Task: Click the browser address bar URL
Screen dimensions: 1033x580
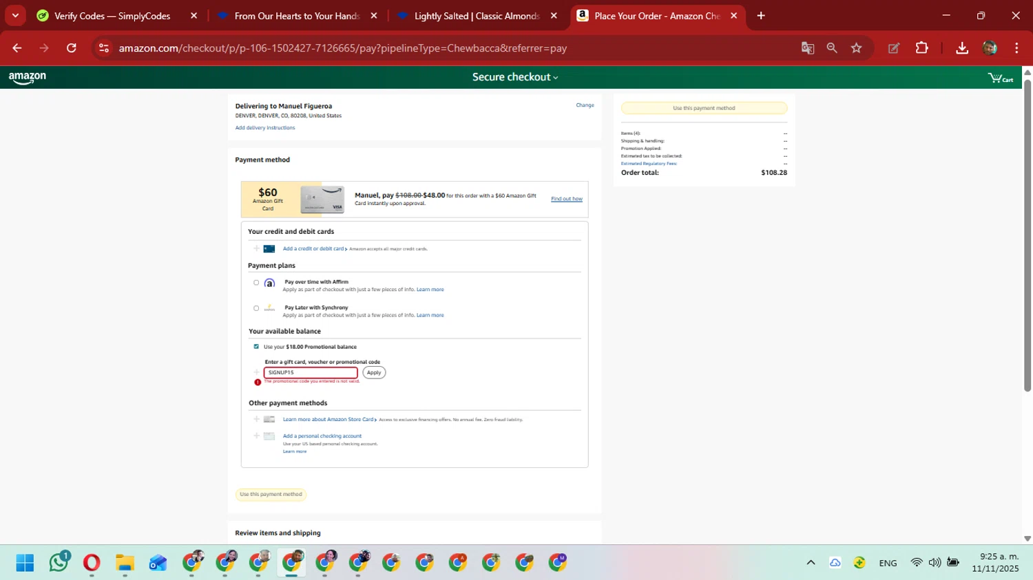Action: (342, 48)
